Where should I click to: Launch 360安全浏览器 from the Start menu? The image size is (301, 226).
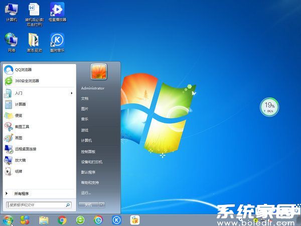click(39, 81)
